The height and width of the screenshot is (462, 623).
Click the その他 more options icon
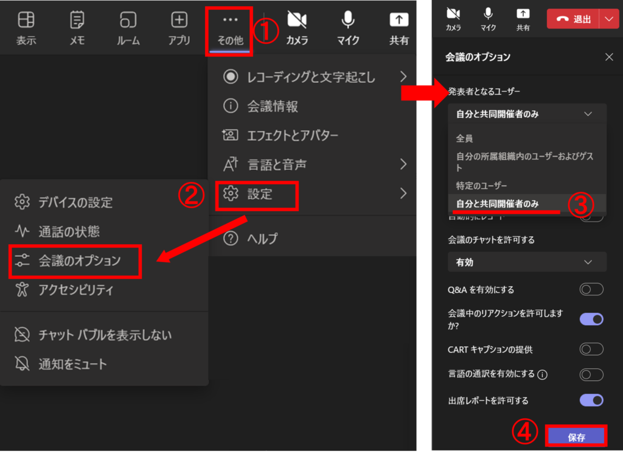230,27
